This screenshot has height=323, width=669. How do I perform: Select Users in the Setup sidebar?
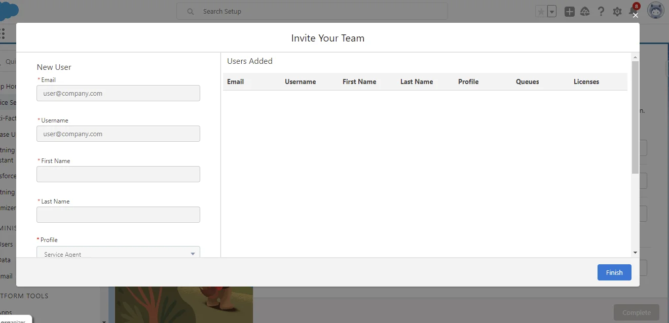5,244
